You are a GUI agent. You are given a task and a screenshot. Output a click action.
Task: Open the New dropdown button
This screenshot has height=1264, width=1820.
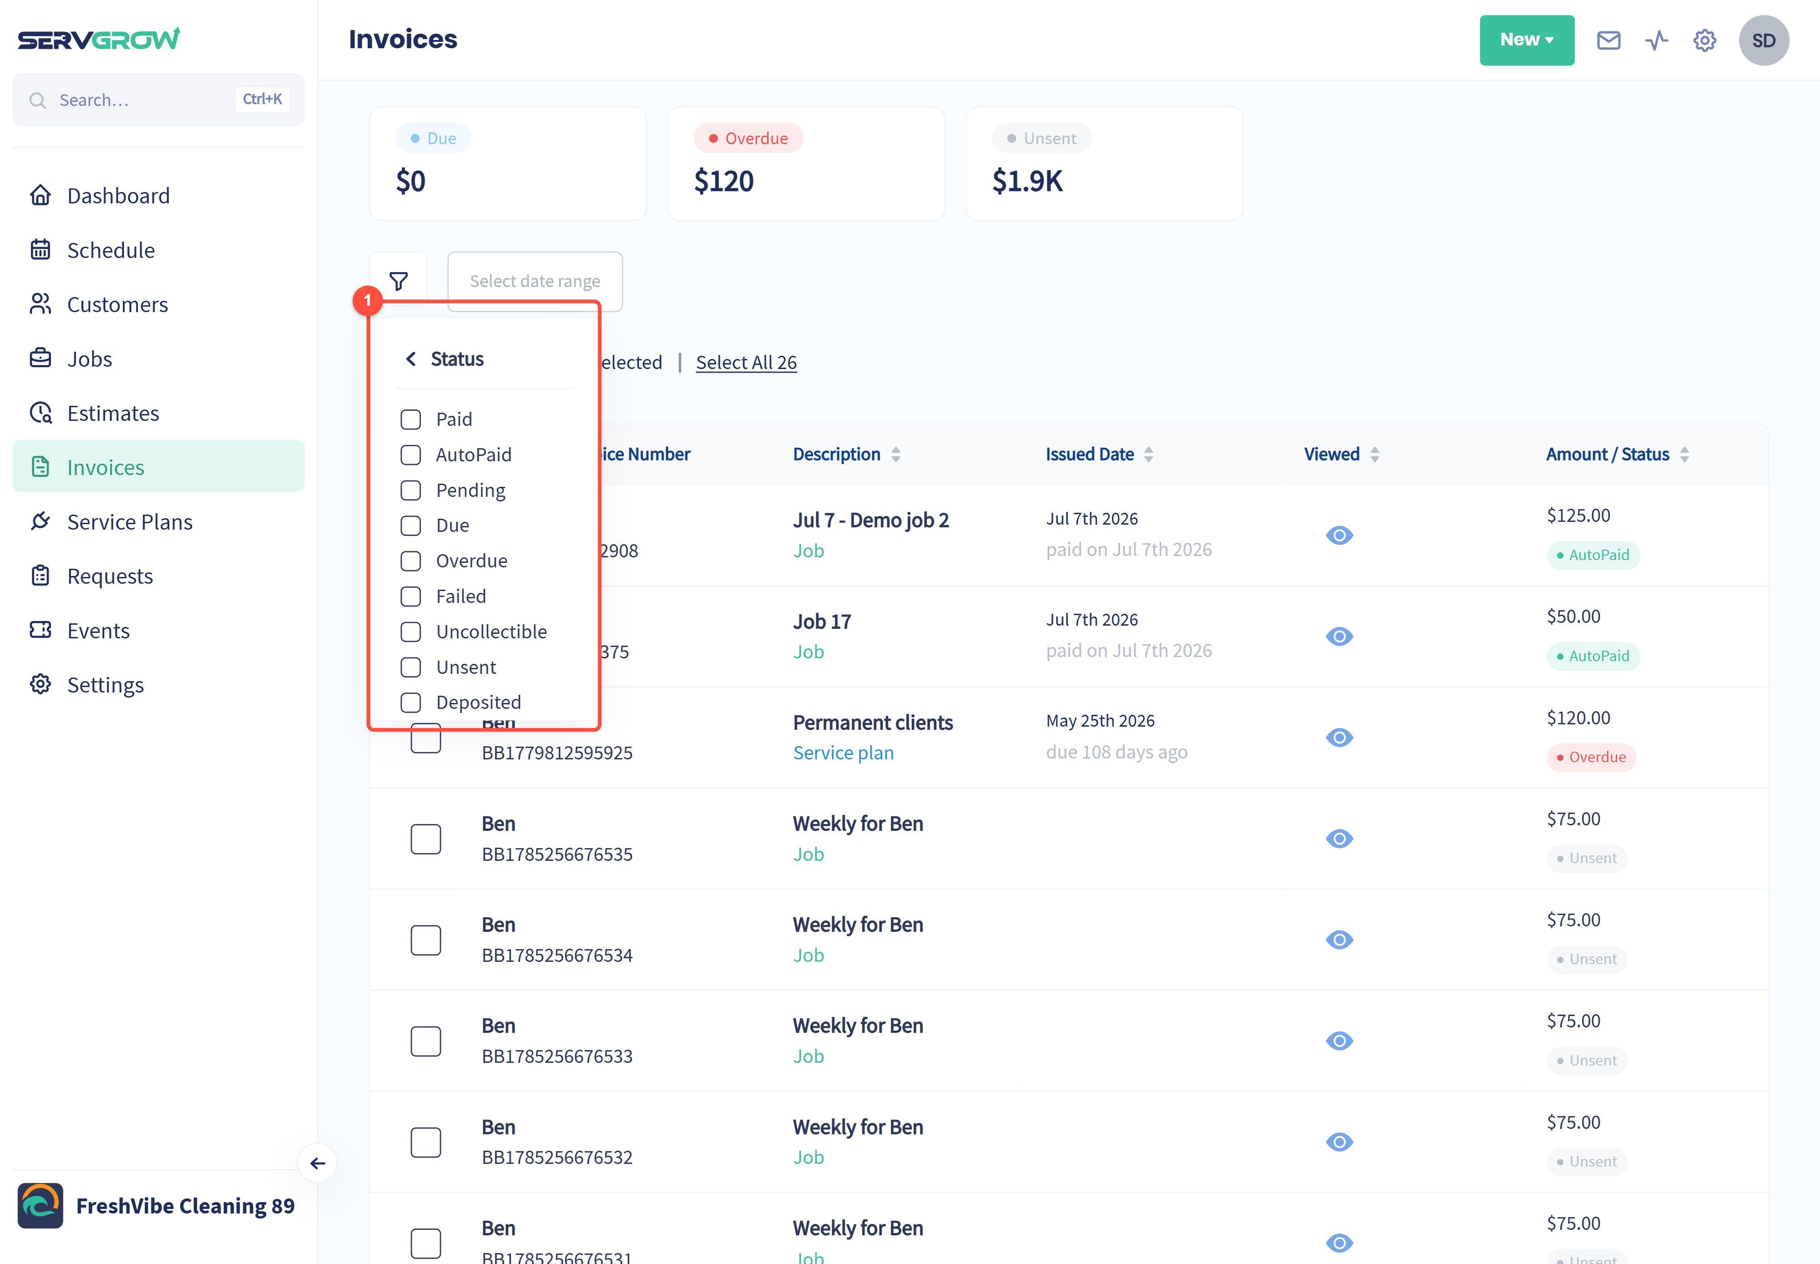[x=1527, y=40]
